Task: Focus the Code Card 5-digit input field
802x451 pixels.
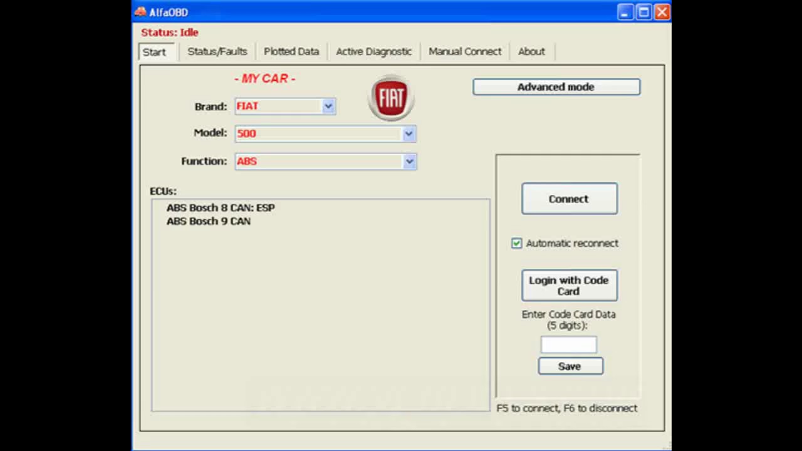Action: point(569,345)
